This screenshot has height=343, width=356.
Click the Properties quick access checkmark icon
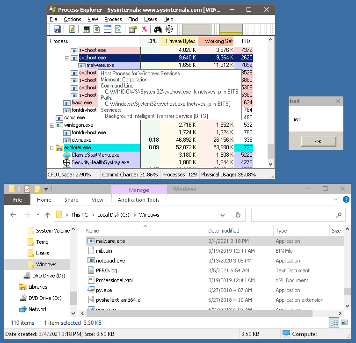coord(27,189)
